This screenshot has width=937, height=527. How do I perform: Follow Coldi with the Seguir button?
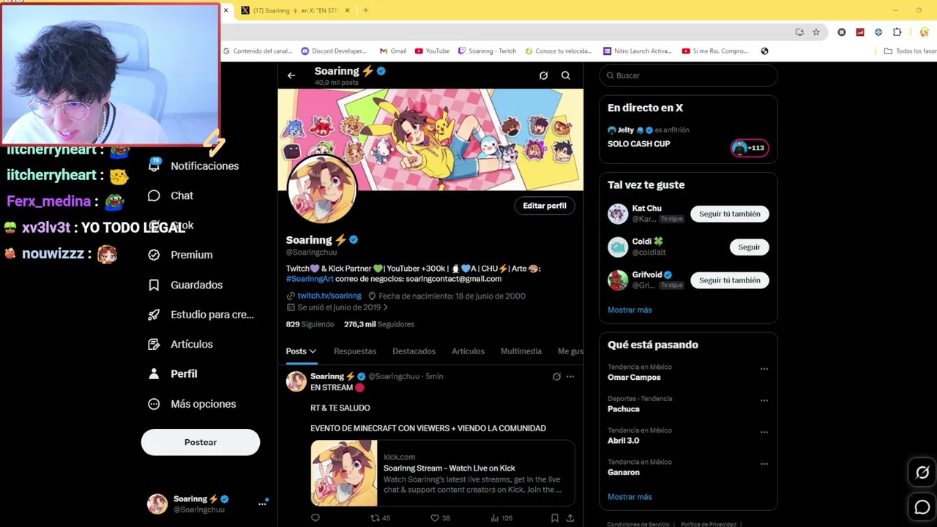[749, 247]
